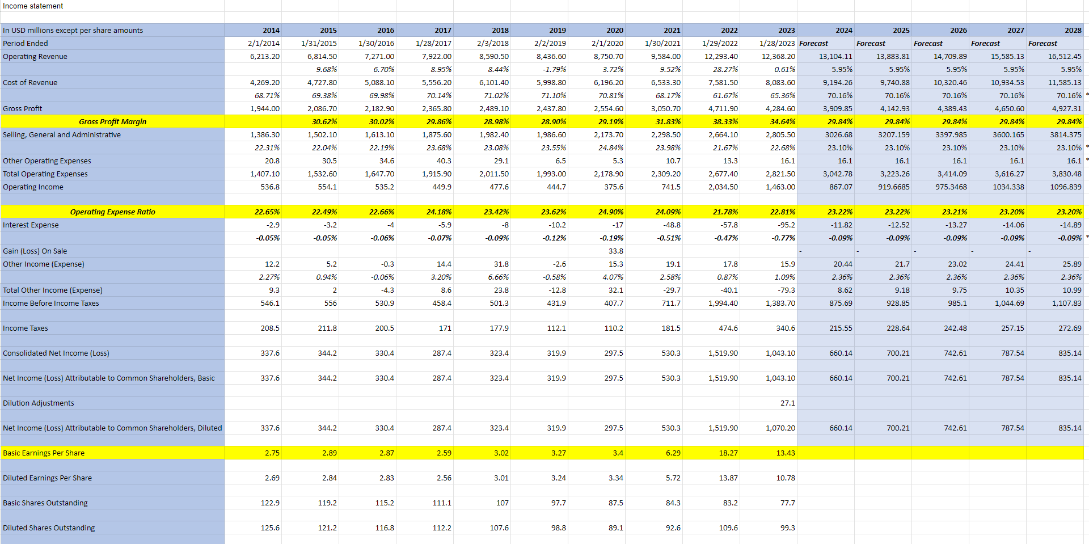Click the 'Dilution Adjustments' row label

(112, 403)
